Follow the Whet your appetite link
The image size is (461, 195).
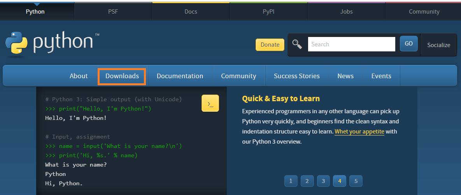click(359, 132)
